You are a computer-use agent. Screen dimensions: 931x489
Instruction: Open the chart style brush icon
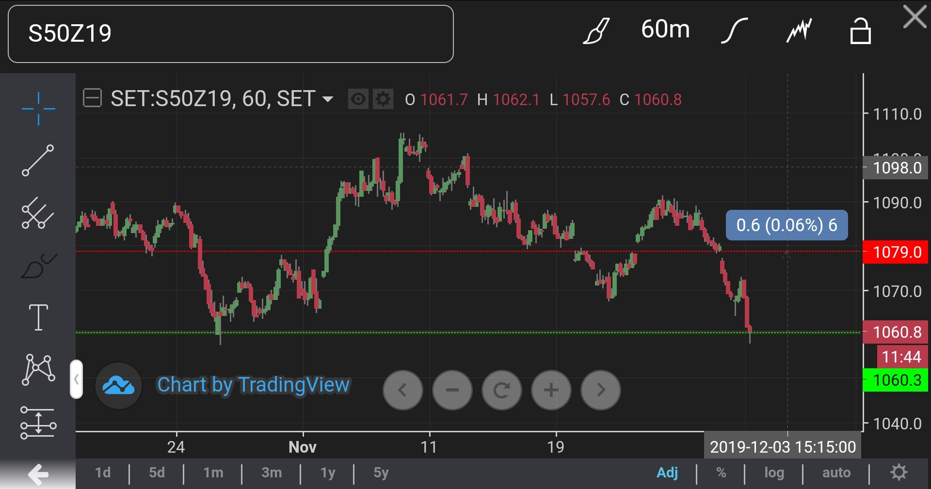point(596,31)
